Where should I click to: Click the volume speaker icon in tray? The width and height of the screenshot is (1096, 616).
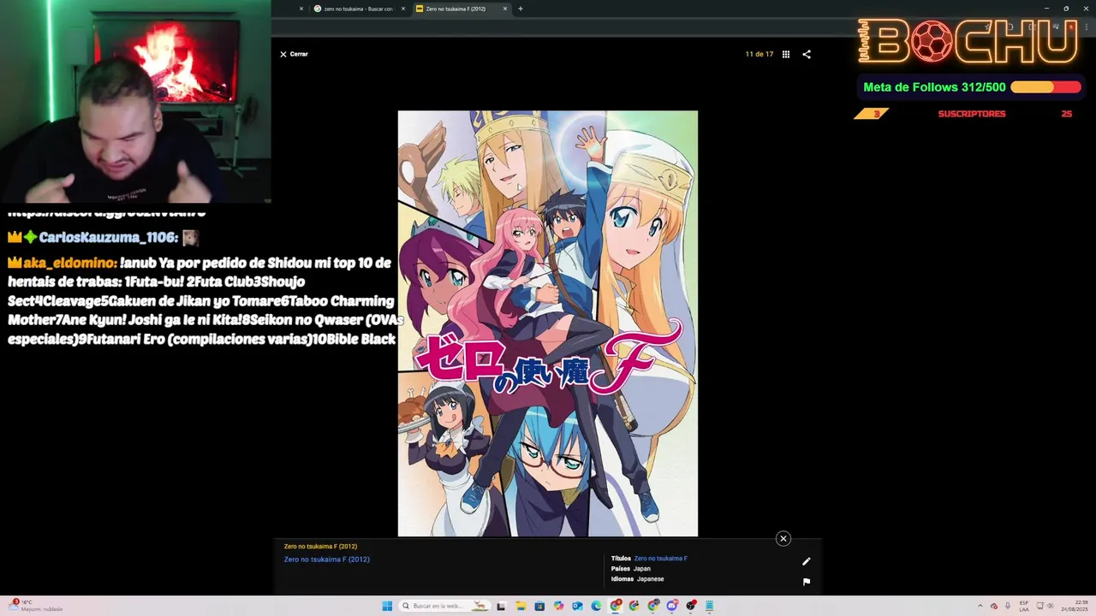coord(1050,606)
